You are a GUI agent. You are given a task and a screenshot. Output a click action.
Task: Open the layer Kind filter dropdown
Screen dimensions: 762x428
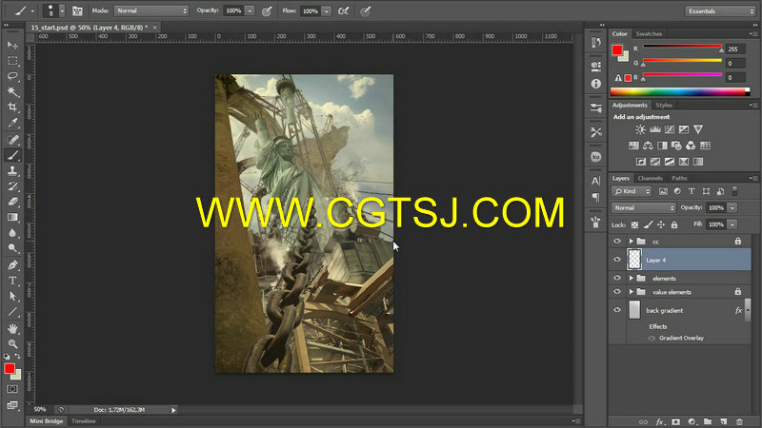pyautogui.click(x=632, y=192)
